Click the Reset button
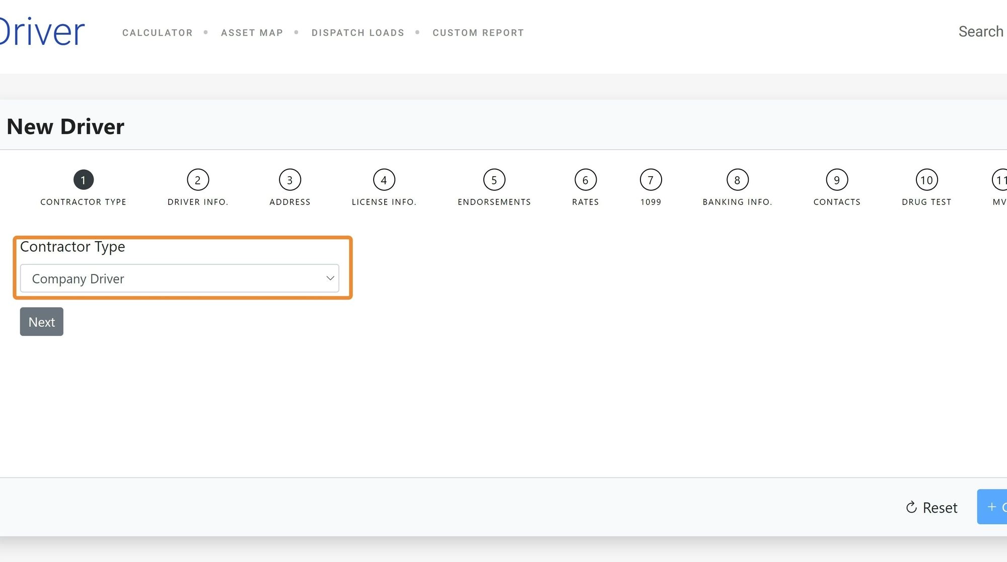Screen dimensions: 1007x562 (932, 508)
